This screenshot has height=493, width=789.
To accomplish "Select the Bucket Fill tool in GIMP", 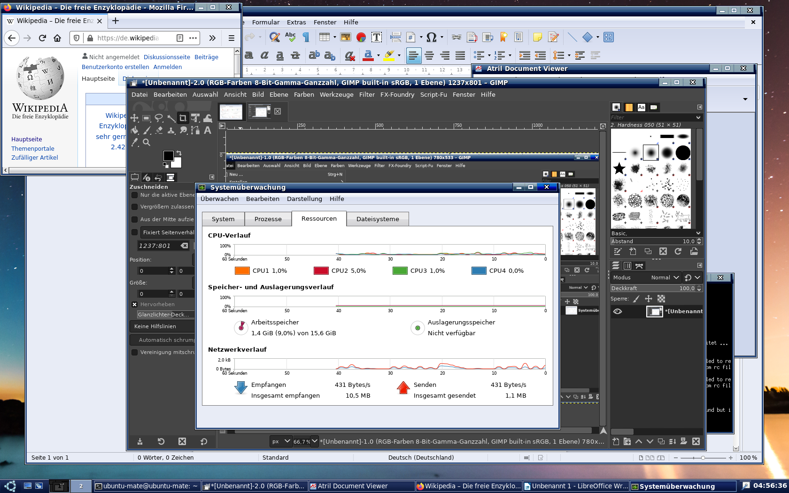I will pyautogui.click(x=134, y=130).
